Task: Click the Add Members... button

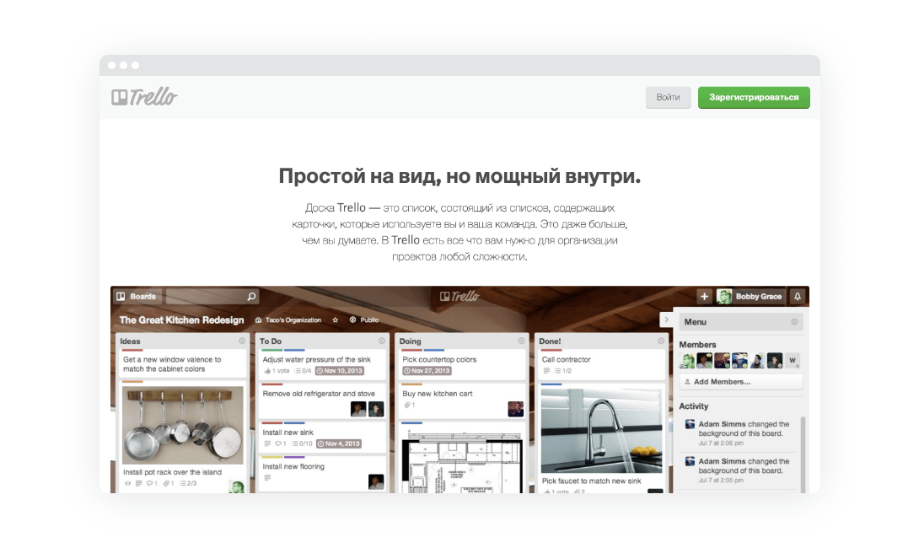Action: coord(741,382)
